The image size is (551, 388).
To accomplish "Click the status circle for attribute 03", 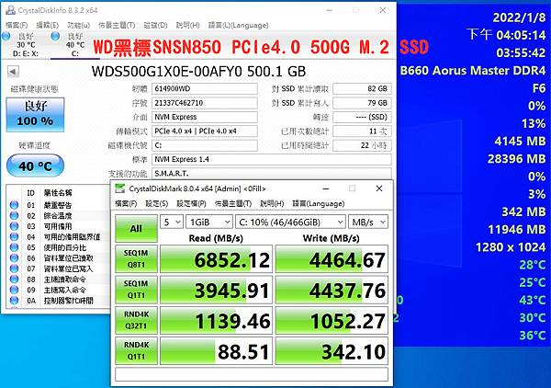I will pyautogui.click(x=14, y=226).
